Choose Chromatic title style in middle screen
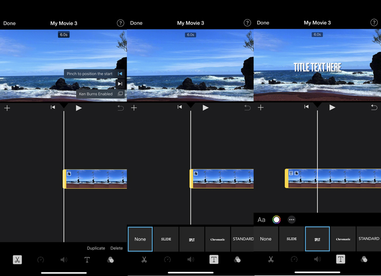The height and width of the screenshot is (276, 381). [217, 239]
